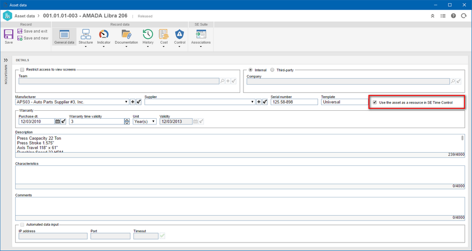Expand the Cost dropdown arrow
472x251 pixels.
tap(164, 47)
